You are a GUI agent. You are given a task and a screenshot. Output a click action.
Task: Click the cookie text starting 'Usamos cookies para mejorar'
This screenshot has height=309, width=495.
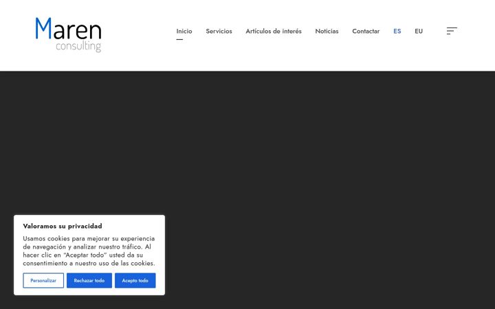89,251
